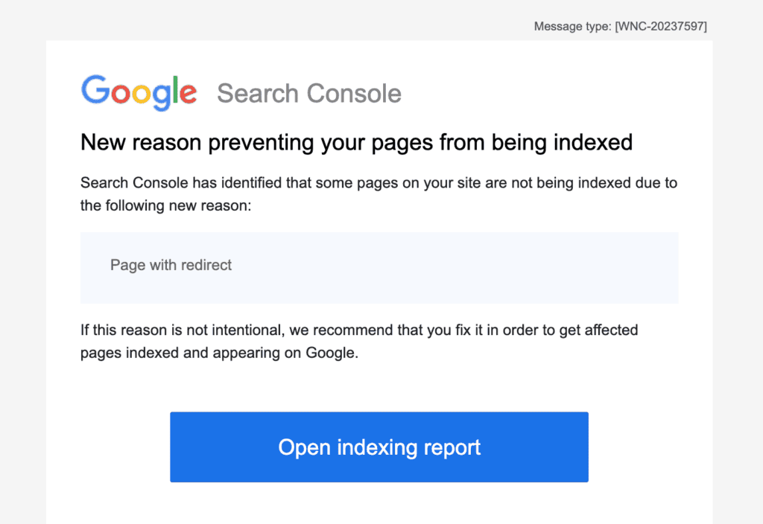This screenshot has width=763, height=524.
Task: Click the gray Search Console header title
Action: coord(309,94)
